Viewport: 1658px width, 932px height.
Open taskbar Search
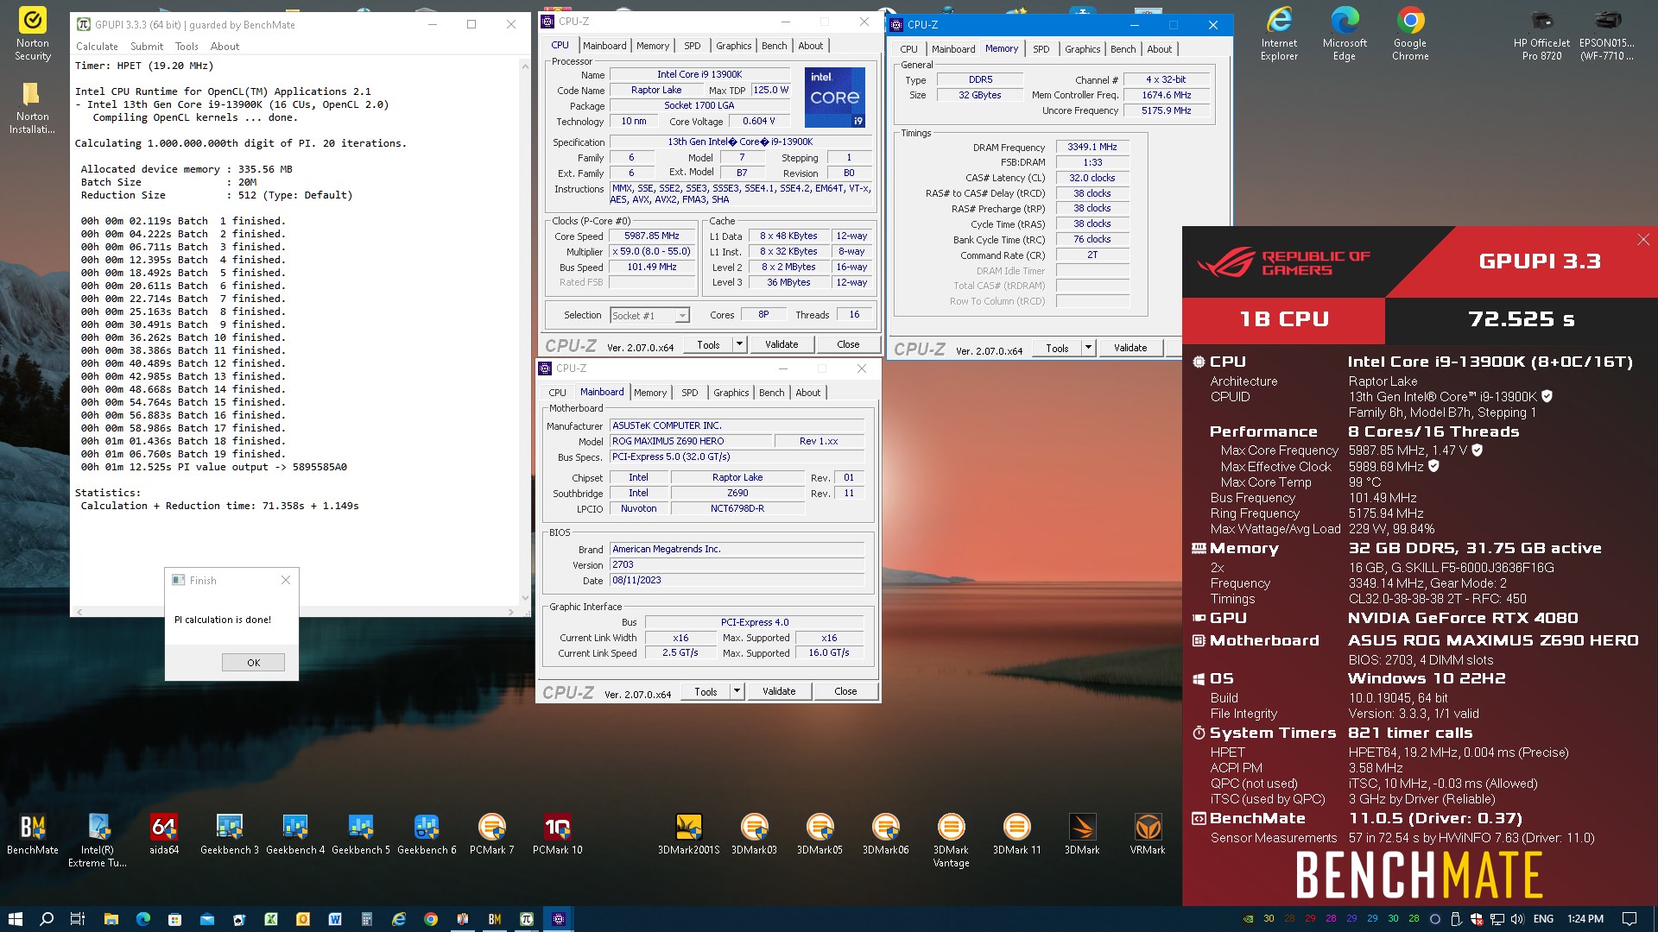point(47,919)
